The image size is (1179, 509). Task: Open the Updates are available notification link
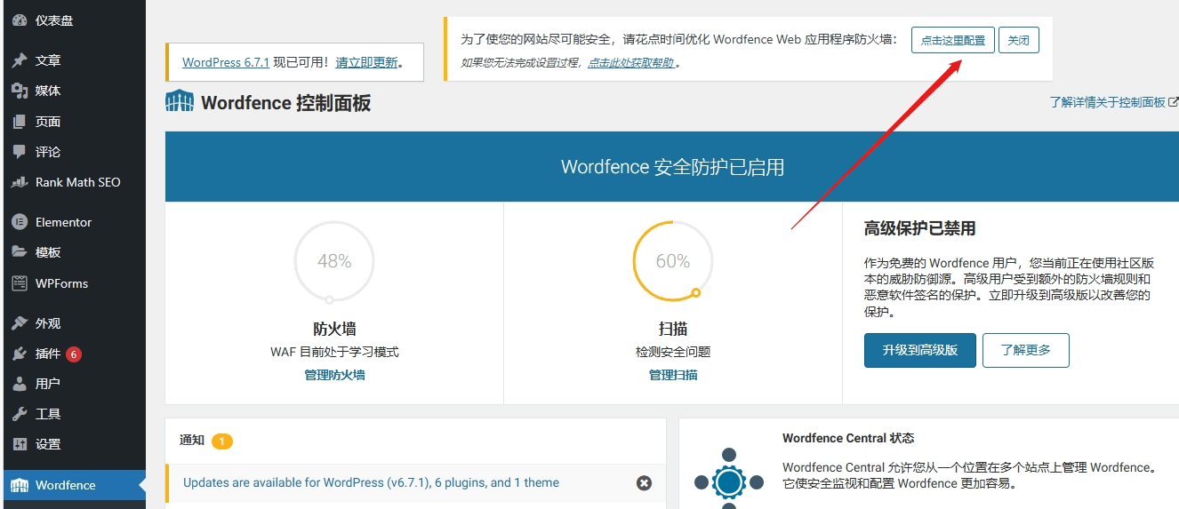(371, 482)
